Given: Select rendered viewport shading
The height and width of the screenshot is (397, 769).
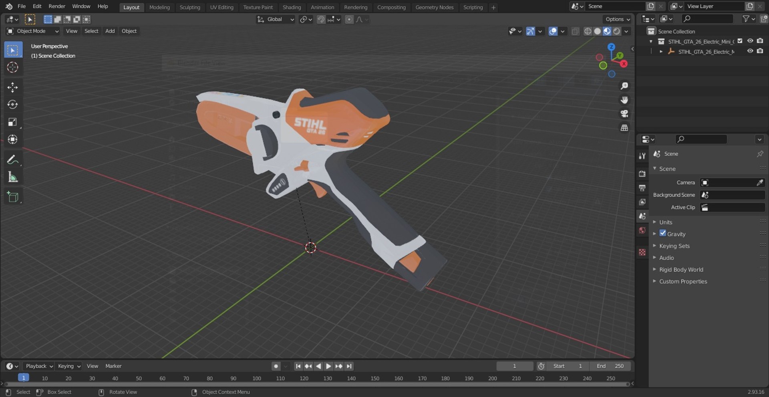Looking at the screenshot, I should click(617, 31).
